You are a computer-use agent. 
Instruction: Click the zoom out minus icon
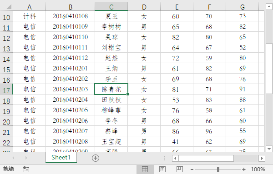pyautogui.click(x=192, y=169)
